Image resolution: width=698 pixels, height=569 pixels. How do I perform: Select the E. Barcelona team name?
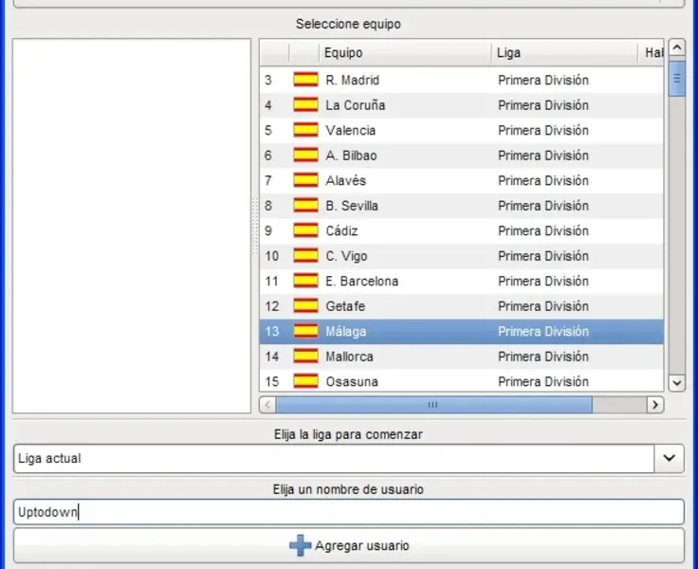[362, 282]
